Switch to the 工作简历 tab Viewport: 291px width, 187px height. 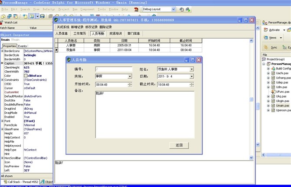[x=79, y=33]
